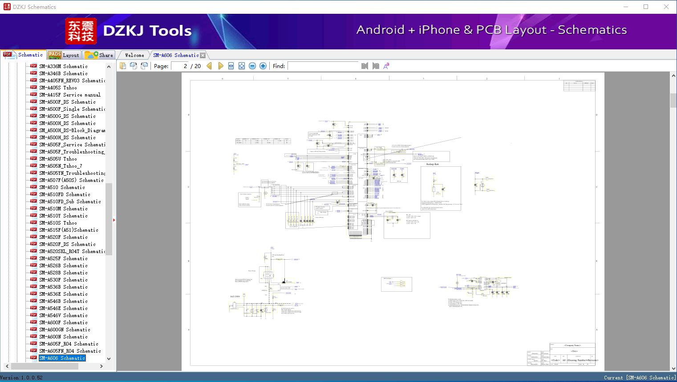
Task: Open the Share tab
Action: click(x=99, y=55)
